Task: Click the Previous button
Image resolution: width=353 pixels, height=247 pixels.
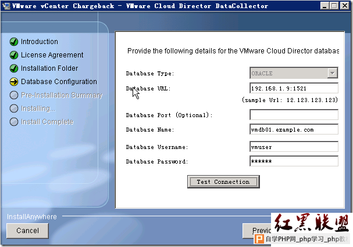Action: click(x=257, y=231)
